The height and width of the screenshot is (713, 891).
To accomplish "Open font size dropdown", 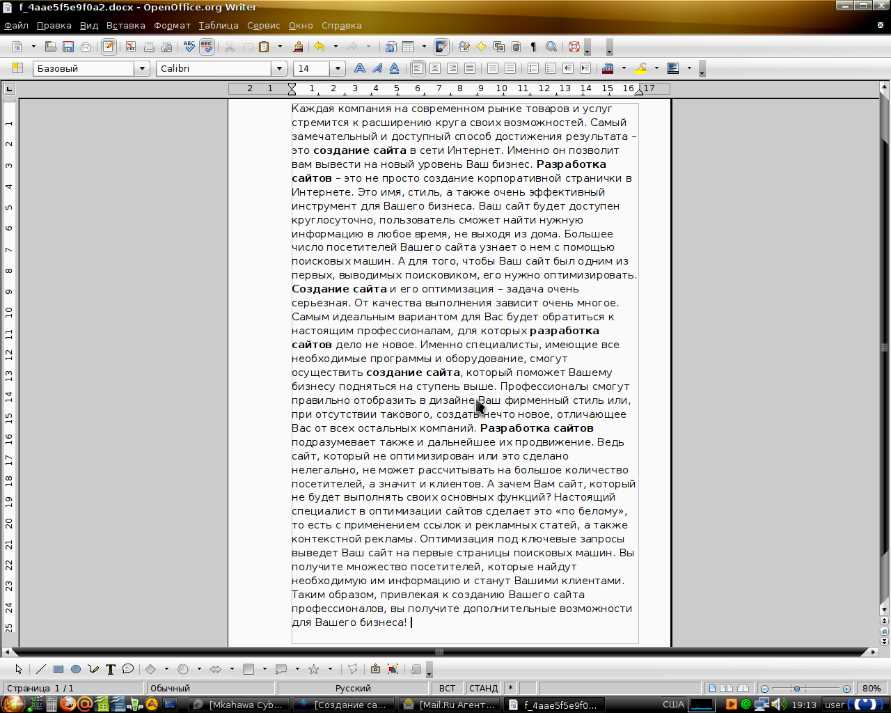I will coord(338,68).
